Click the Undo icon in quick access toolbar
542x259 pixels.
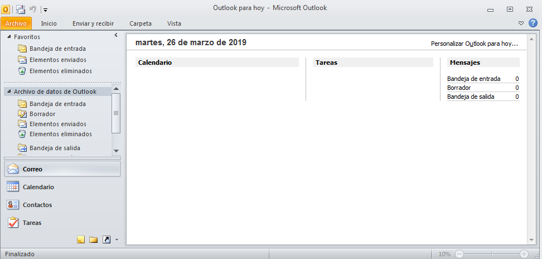(33, 9)
